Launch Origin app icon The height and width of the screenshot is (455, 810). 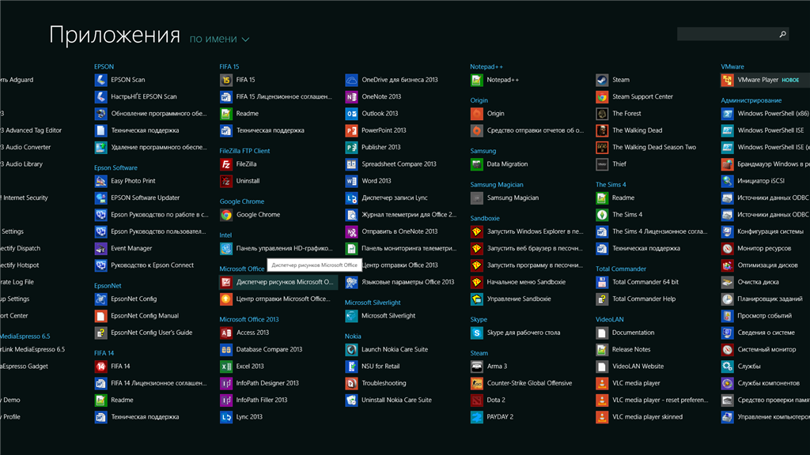(477, 114)
